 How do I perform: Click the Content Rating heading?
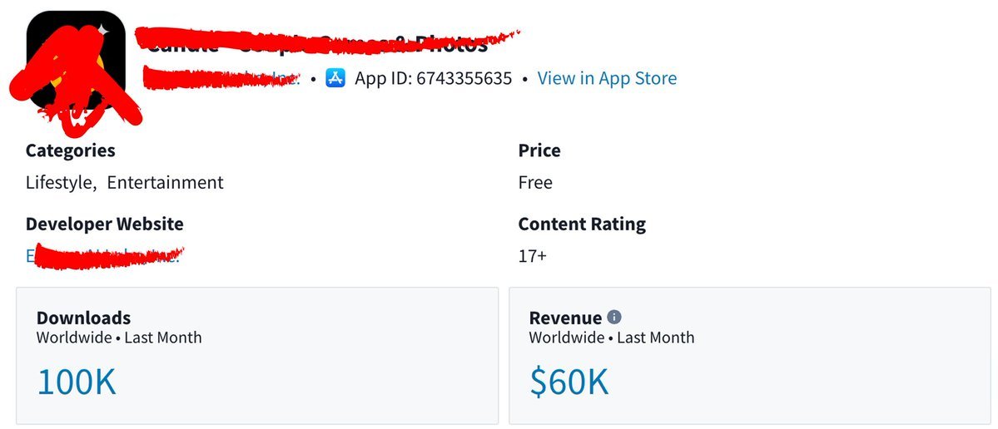point(582,224)
